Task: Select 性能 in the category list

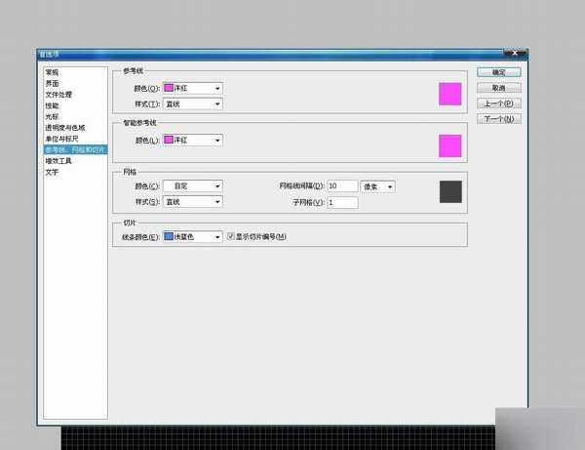Action: point(52,105)
